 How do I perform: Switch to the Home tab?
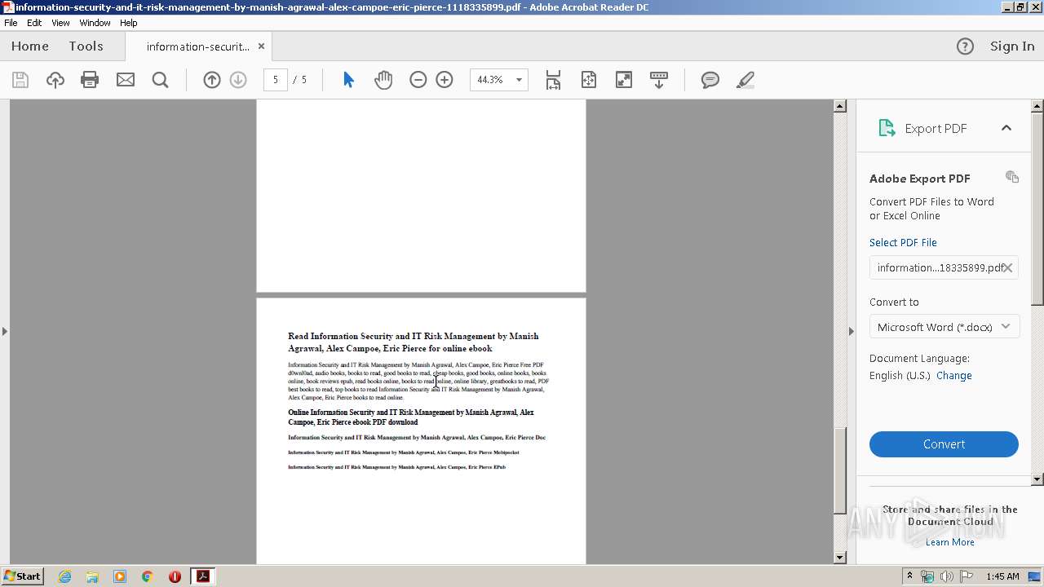pos(30,46)
